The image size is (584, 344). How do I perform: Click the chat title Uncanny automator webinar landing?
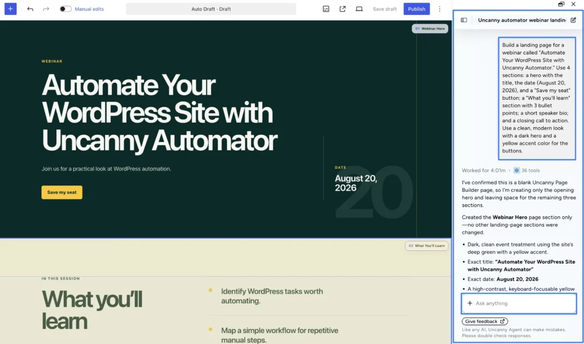(522, 20)
